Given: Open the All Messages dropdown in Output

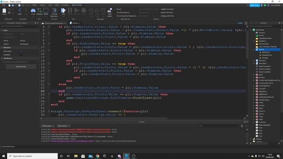Looking at the screenshot, I should [48, 126].
